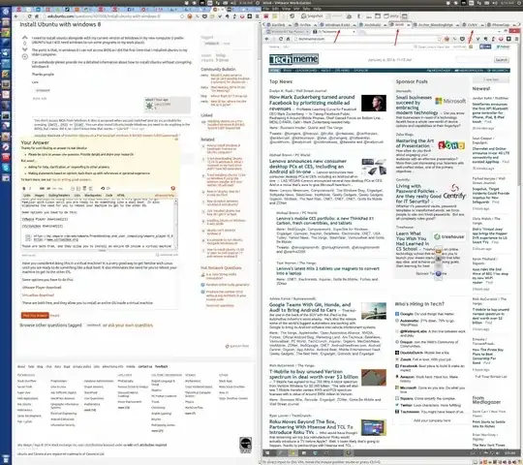
Task: Follow the ask your own question link
Action: tap(131, 325)
